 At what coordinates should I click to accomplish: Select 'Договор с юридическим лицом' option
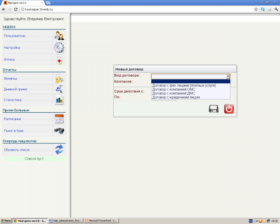tap(176, 97)
